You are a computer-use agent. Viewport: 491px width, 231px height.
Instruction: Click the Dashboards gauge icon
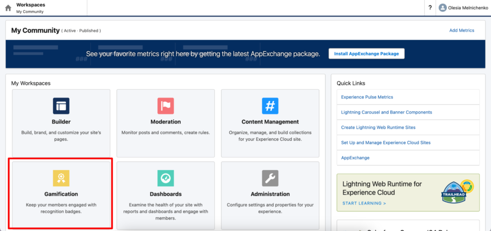coord(165,178)
